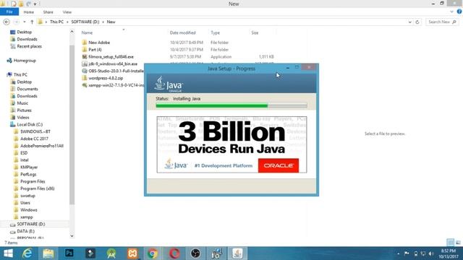Open the KMPlayer folder in navigation pane

(x=29, y=167)
